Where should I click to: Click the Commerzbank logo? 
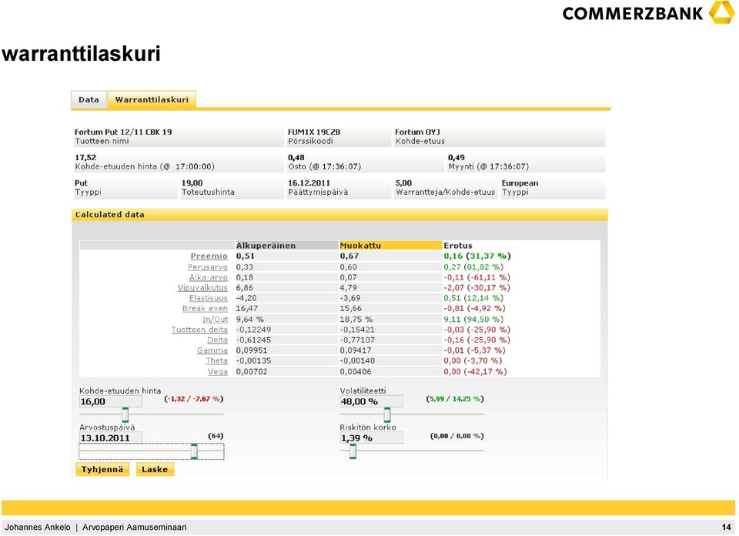tap(648, 13)
